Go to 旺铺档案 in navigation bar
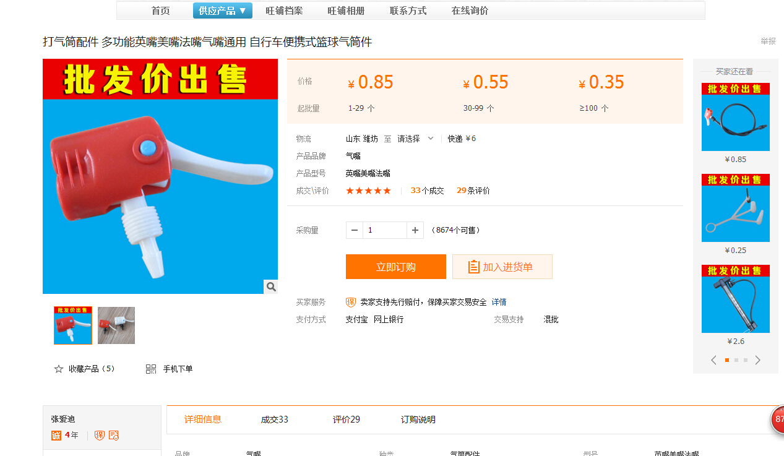Image resolution: width=784 pixels, height=456 pixels. [284, 11]
